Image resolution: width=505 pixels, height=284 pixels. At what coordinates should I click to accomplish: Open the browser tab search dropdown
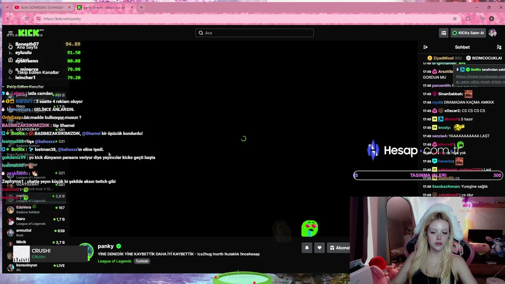[7, 7]
